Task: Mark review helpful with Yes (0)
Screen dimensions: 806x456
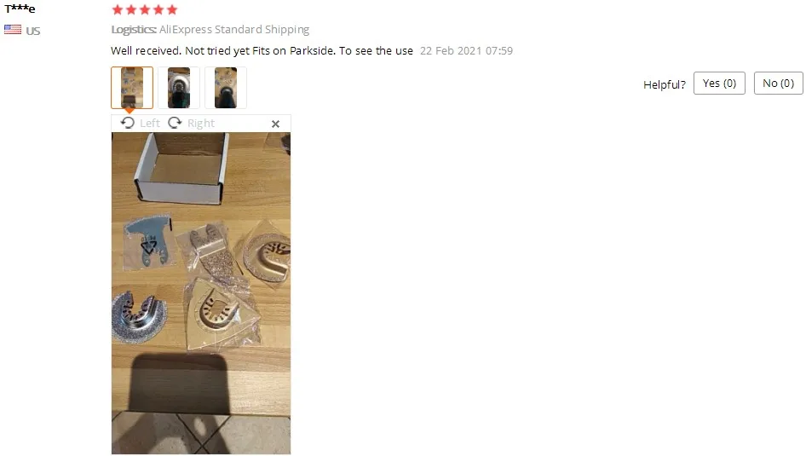Action: pyautogui.click(x=719, y=84)
